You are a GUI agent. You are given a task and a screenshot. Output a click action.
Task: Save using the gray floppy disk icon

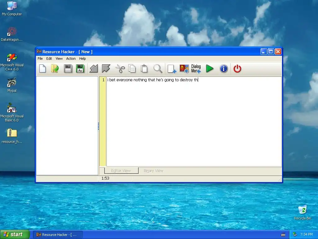(68, 69)
